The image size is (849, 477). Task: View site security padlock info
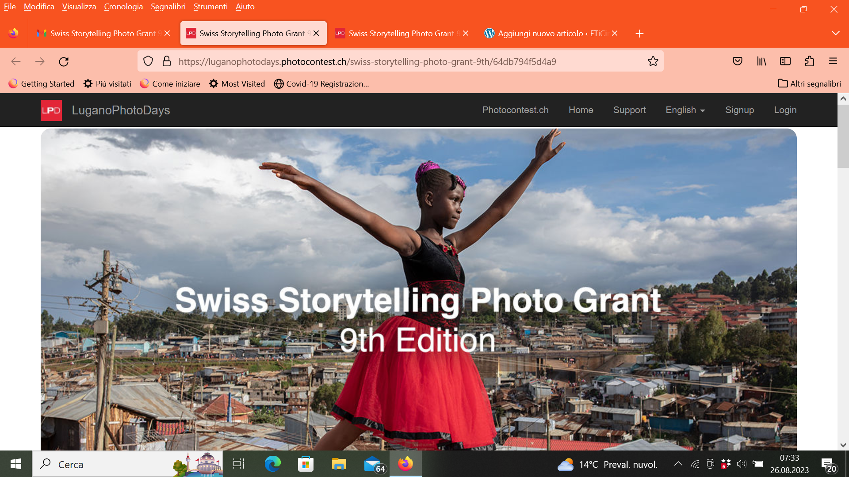tap(167, 61)
